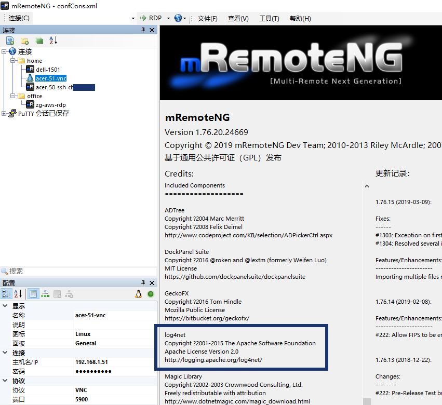The width and height of the screenshot is (442, 405).
Task: Click the 1.76.15 (2019-03-09) changelog entry
Action: tap(404, 202)
